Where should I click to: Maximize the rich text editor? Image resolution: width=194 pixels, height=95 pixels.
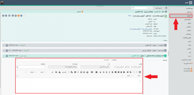140,72
